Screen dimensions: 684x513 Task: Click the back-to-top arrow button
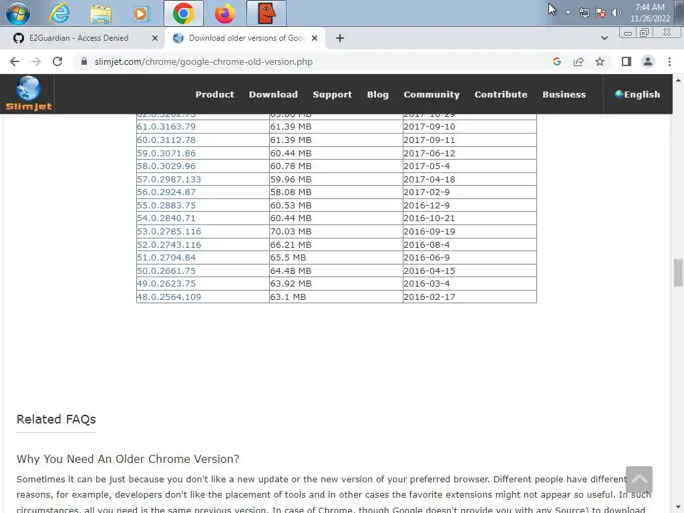click(639, 480)
